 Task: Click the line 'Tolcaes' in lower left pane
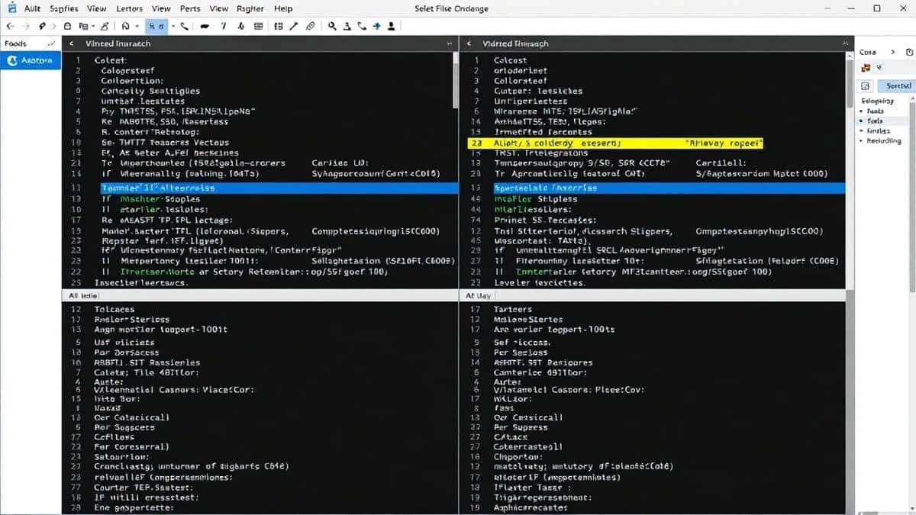pyautogui.click(x=114, y=309)
